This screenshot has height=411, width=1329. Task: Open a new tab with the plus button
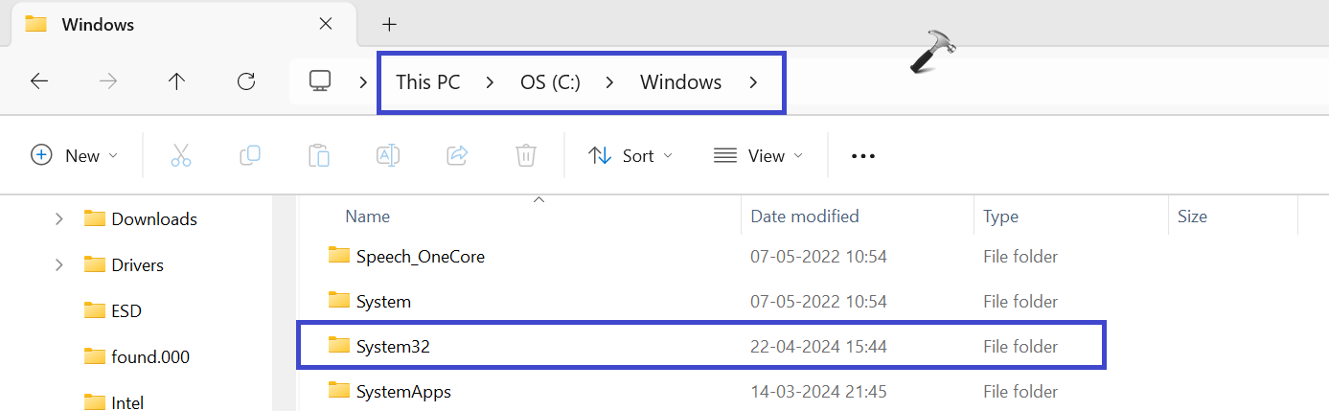(389, 24)
